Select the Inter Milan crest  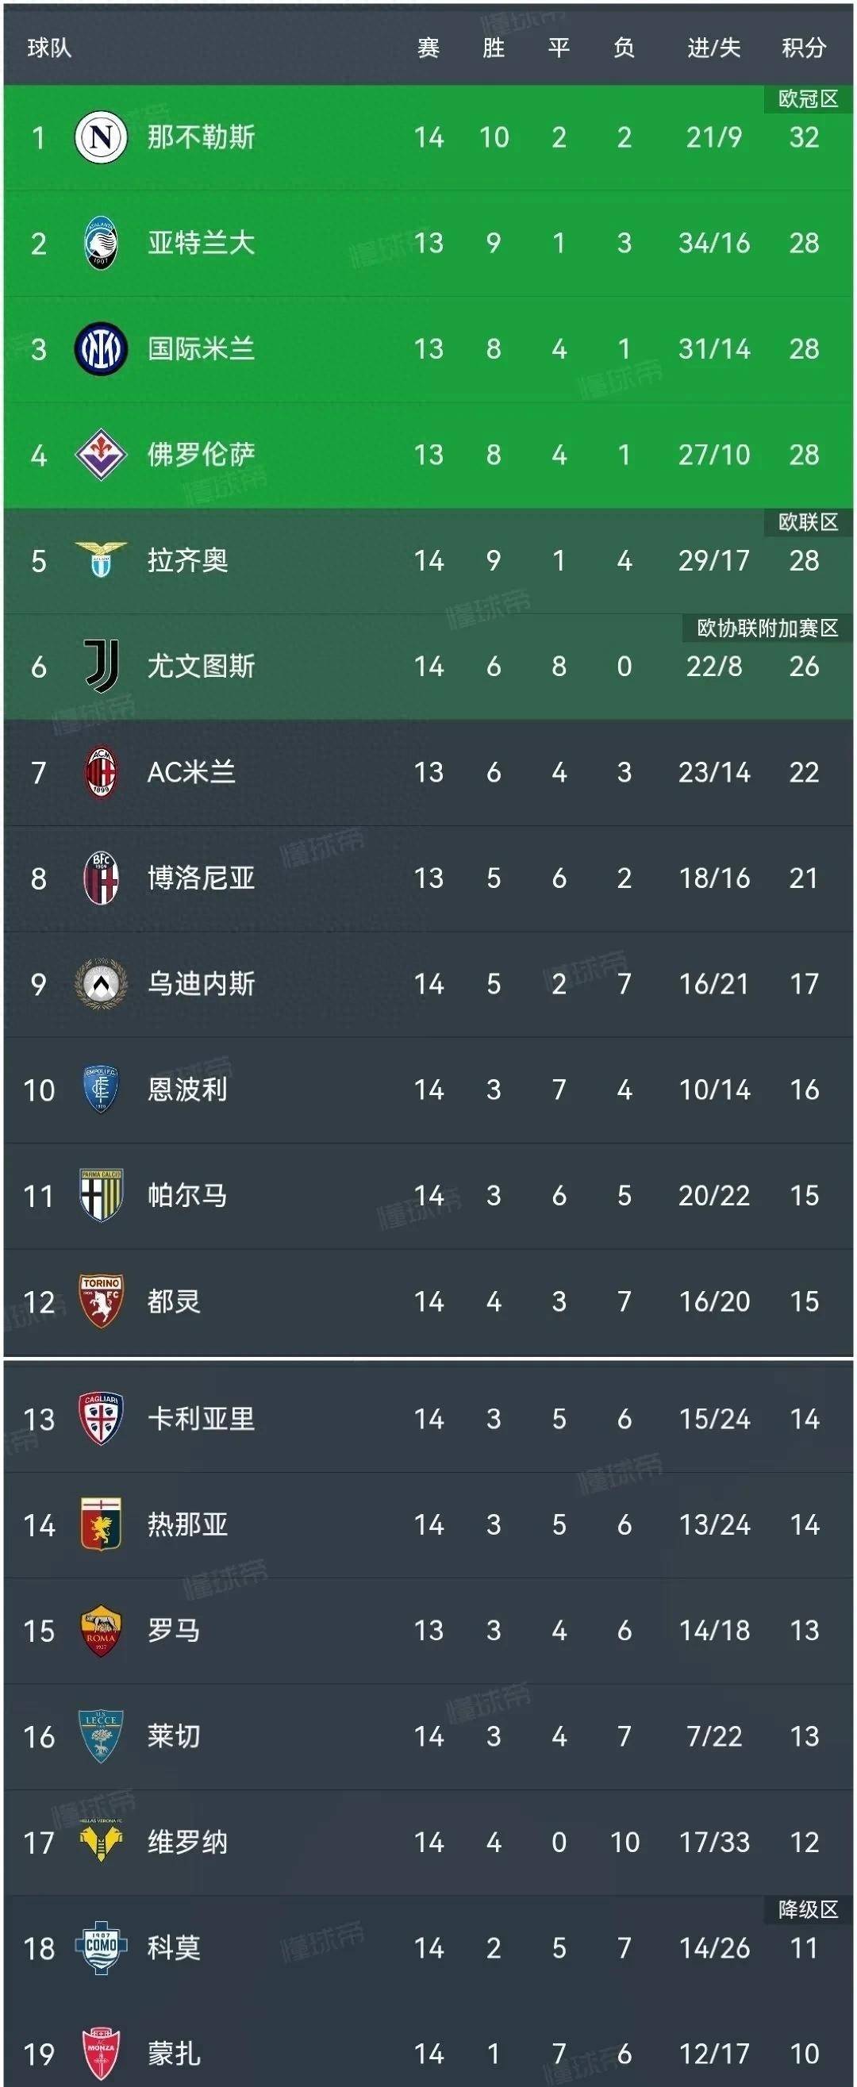pos(102,348)
